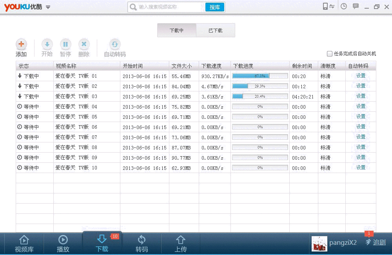Select the 下载中 tab
This screenshot has width=392, height=255.
176,30
